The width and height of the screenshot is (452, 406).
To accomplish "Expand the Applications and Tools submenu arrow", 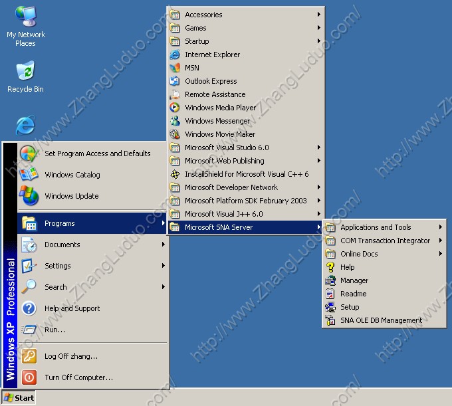I will 441,227.
